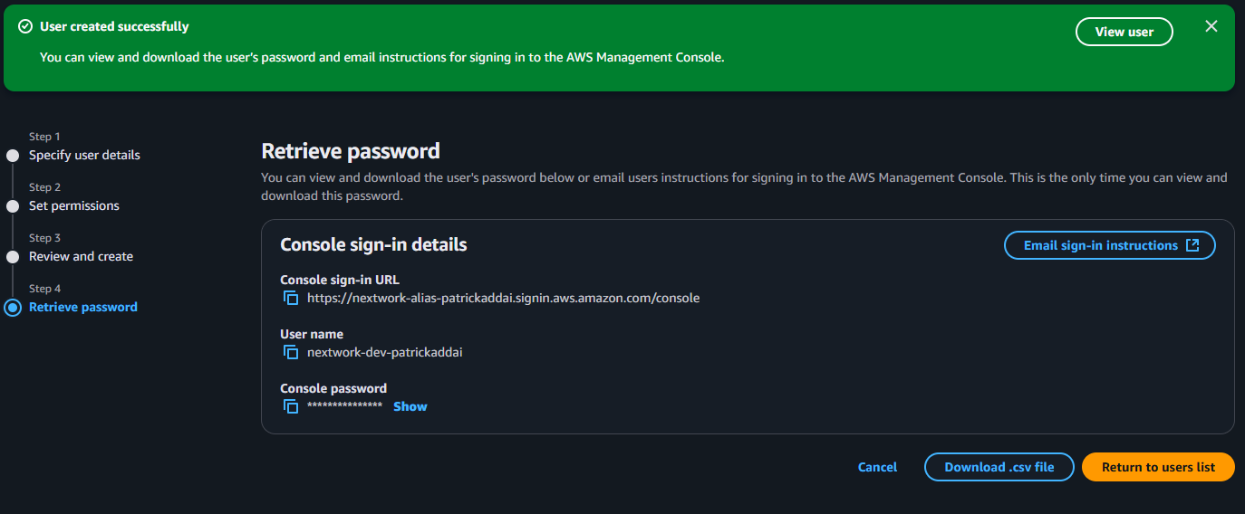Show the hidden console password
Image resolution: width=1245 pixels, height=514 pixels.
coord(410,406)
